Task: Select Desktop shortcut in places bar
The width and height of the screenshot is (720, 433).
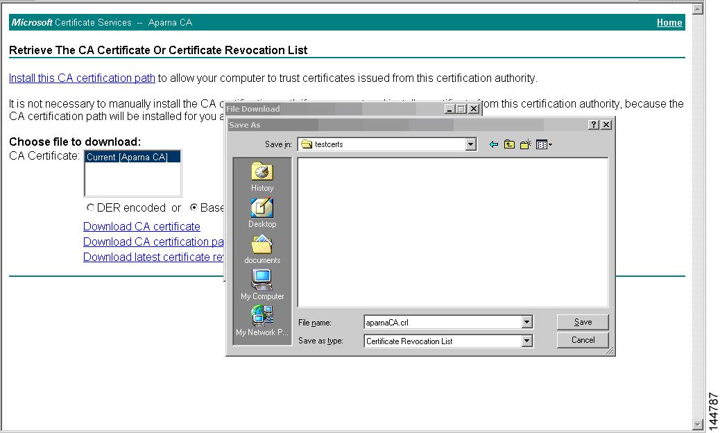Action: (262, 210)
